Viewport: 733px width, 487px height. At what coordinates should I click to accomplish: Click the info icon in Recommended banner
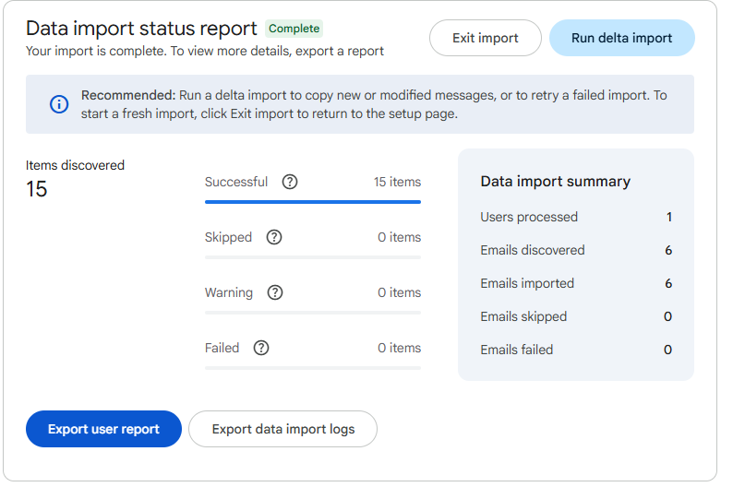click(x=59, y=104)
